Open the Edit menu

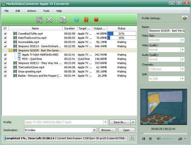(18, 11)
